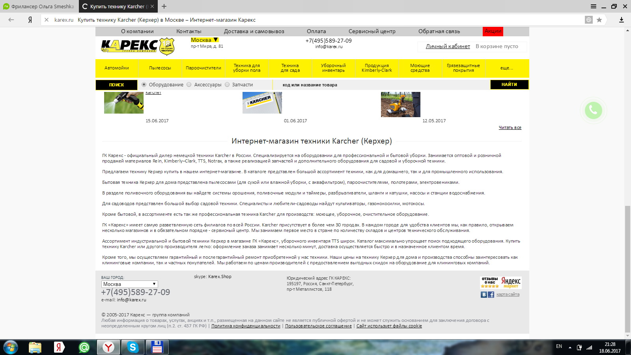631x355 pixels.
Task: Open 'Личный кабинет' link
Action: pos(448,46)
